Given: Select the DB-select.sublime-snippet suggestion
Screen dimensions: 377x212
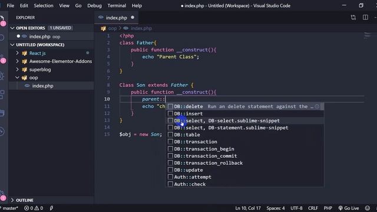Looking at the screenshot, I should 245,120.
